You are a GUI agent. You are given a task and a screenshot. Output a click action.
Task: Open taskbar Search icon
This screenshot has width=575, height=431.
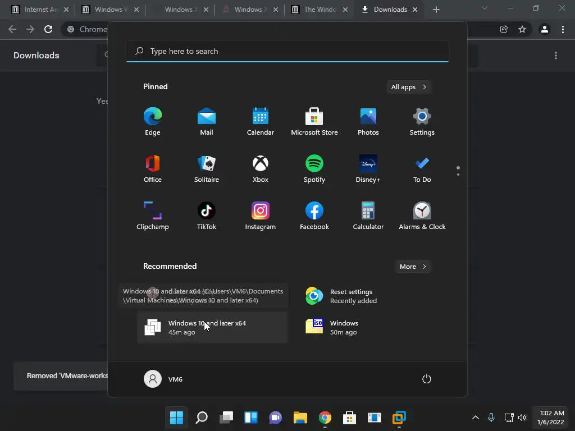[x=202, y=418]
